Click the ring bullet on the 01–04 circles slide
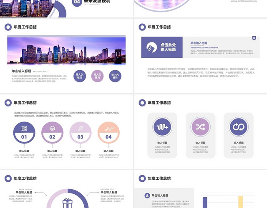This screenshot has height=208, width=267. tap(8, 103)
